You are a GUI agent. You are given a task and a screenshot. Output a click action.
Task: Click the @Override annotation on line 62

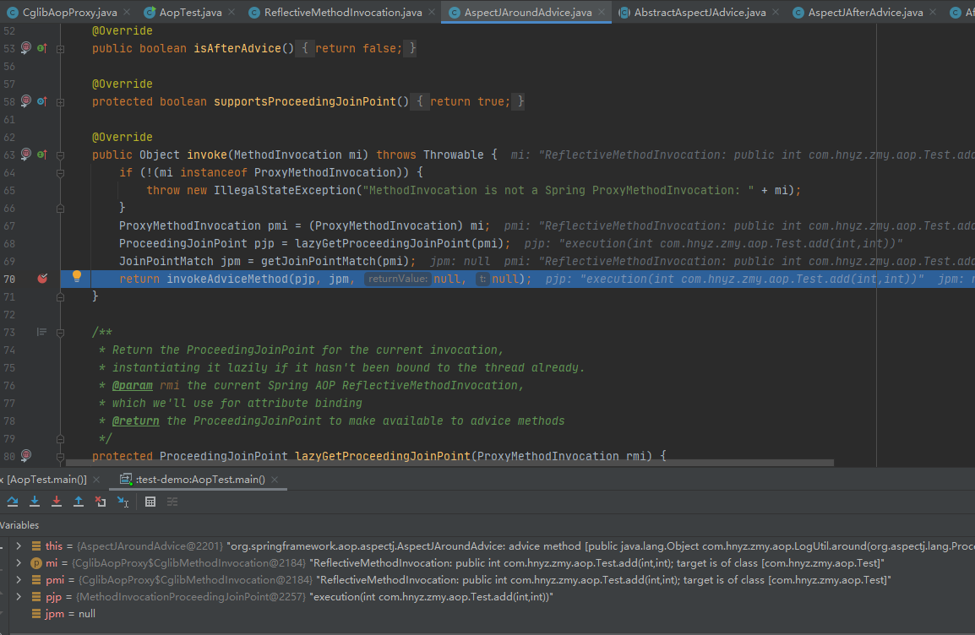click(x=122, y=137)
